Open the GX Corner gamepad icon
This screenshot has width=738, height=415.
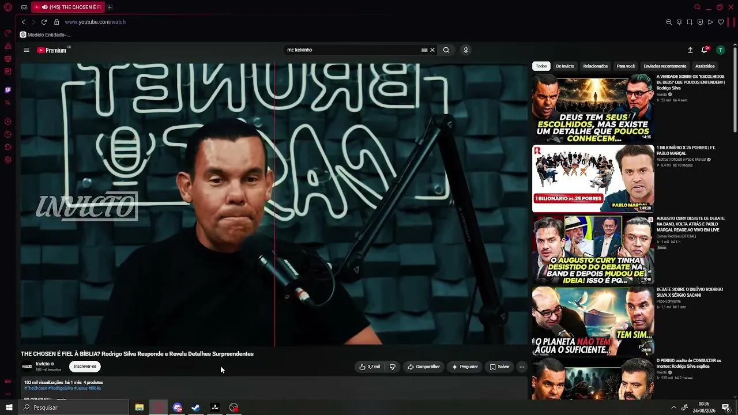pos(24,7)
